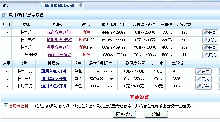Image resolution: width=220 pixels, height=122 pixels.
Task: Toggle 开关 for 通用单色4开机 row
Action: 203,79
